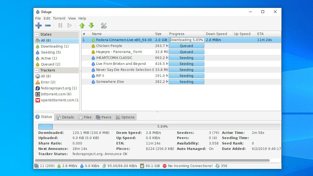
Task: Pause the selected torrent with the pause icon
Action: coord(60,26)
